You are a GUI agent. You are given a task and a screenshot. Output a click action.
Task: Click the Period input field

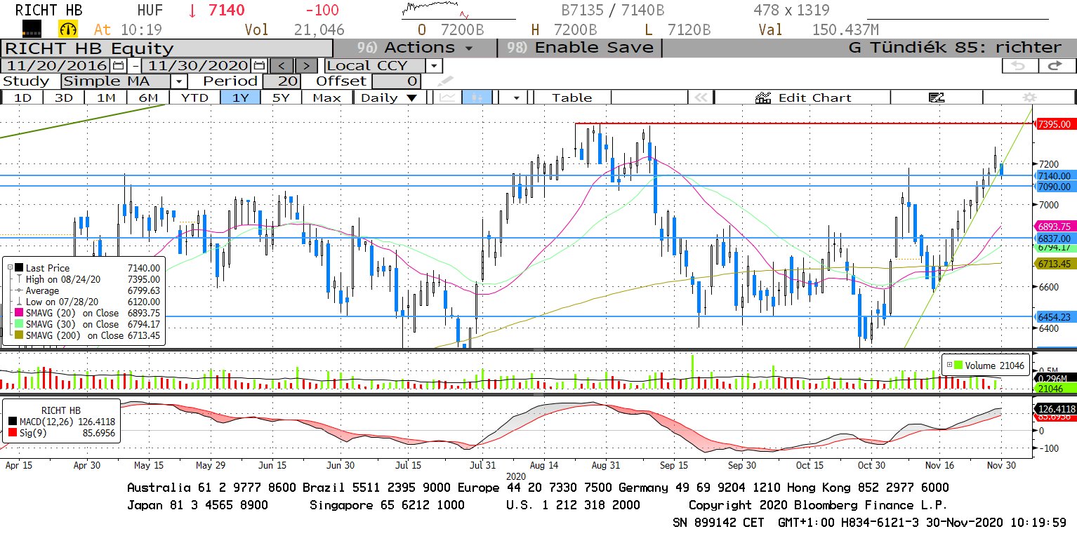point(280,81)
